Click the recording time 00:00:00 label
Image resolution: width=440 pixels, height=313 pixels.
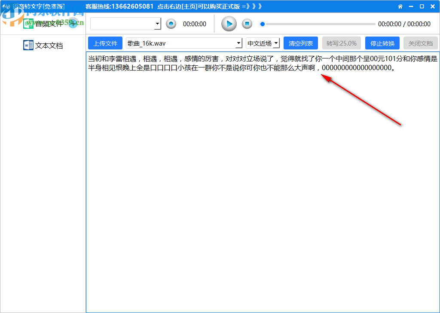pos(195,24)
